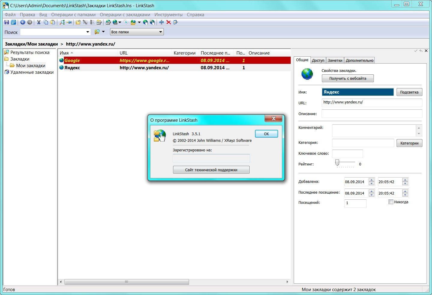Click the New folder toolbar icon
The height and width of the screenshot is (295, 432).
tap(78, 22)
